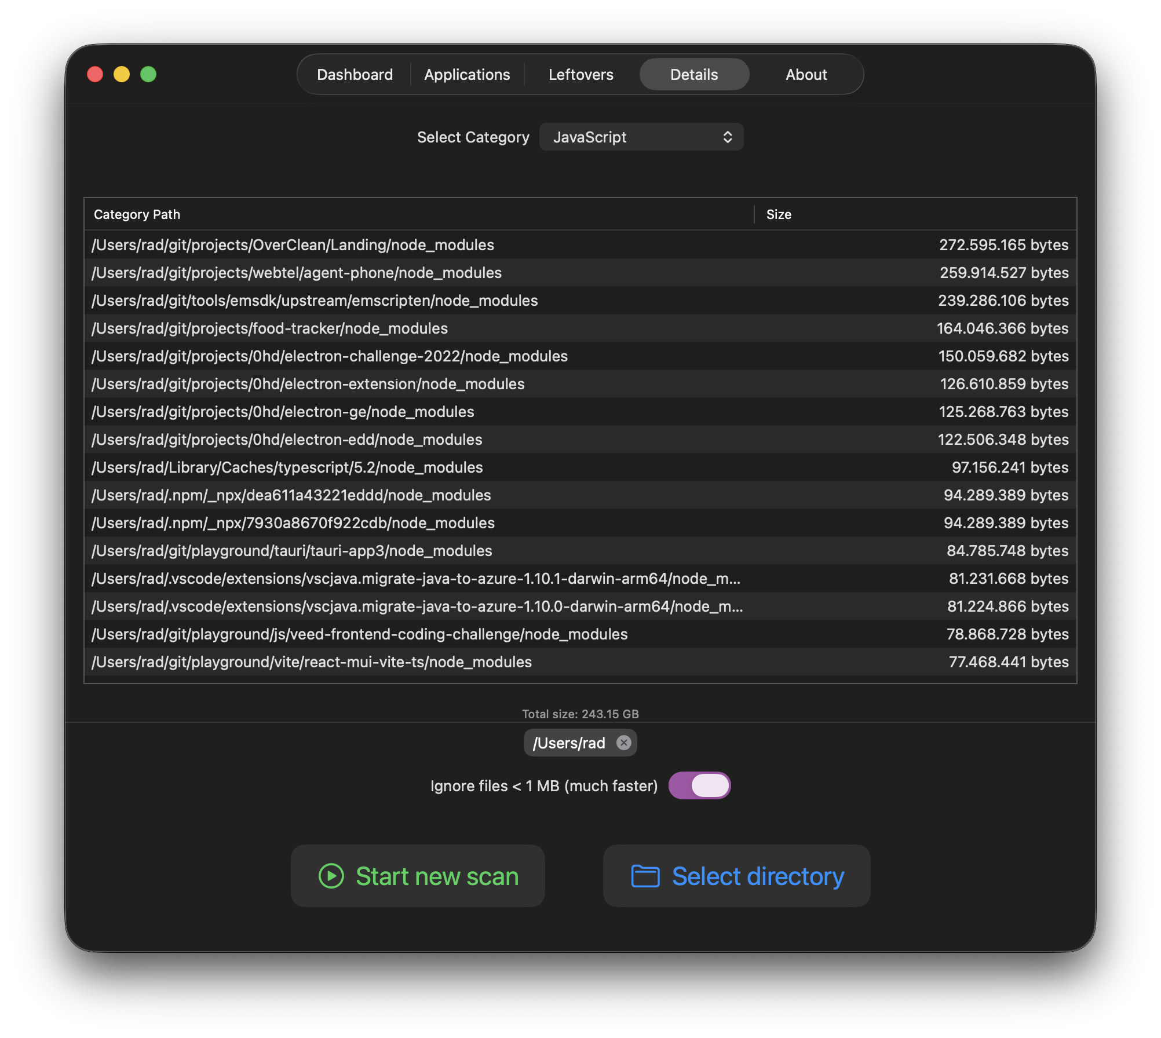This screenshot has height=1038, width=1161.
Task: Sort by Category Path column header
Action: [137, 214]
